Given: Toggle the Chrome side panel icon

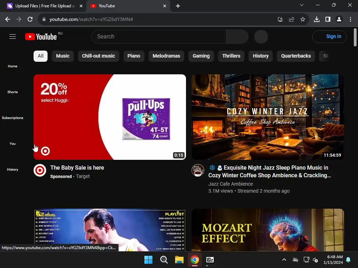Looking at the screenshot, I should pos(328,20).
